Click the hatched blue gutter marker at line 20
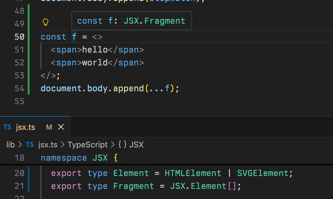 [x=29, y=173]
